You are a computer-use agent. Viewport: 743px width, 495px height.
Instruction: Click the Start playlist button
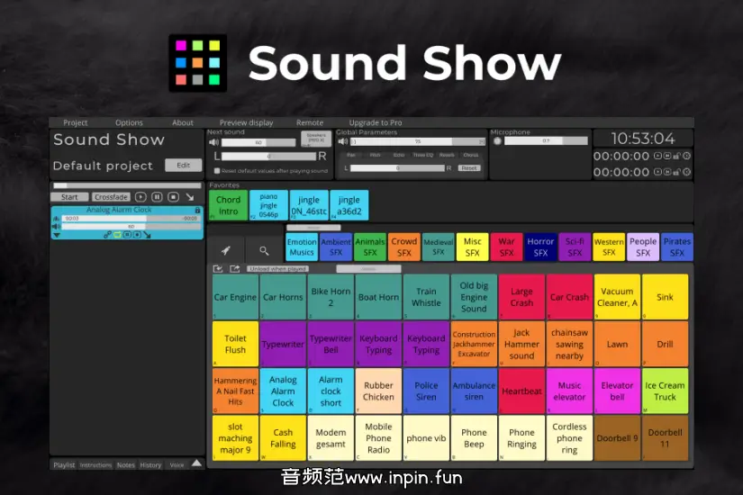(69, 197)
